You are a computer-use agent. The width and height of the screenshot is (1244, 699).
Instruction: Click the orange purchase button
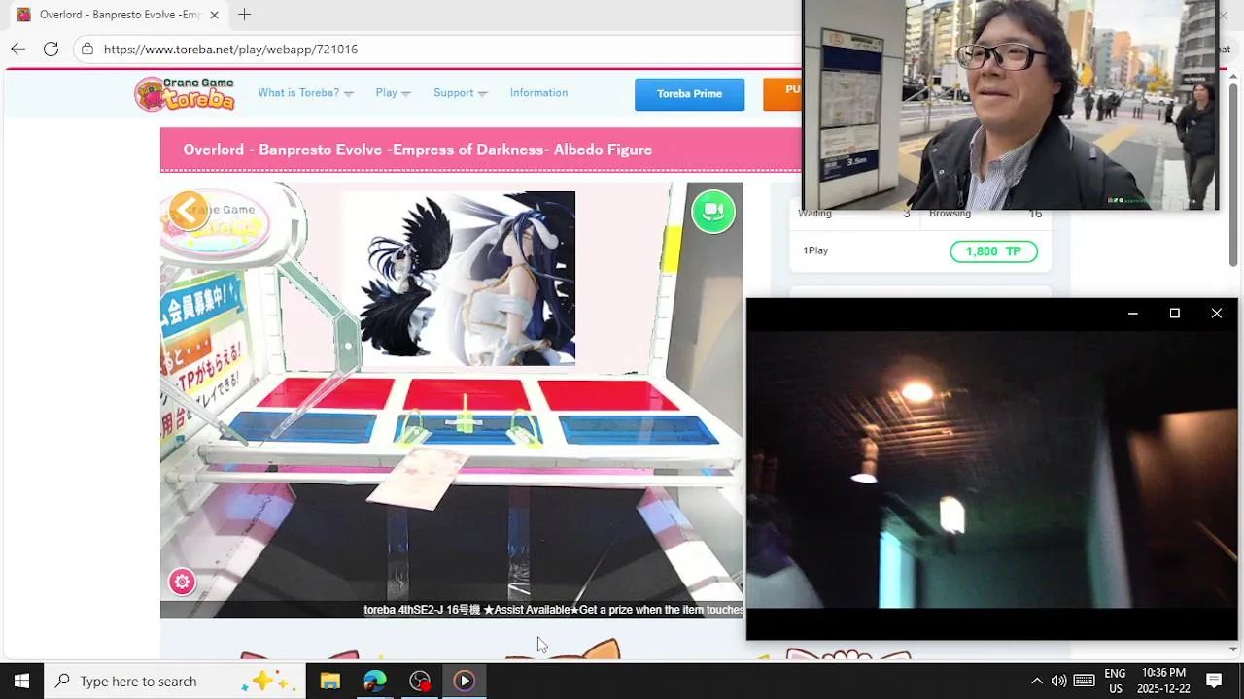(782, 94)
